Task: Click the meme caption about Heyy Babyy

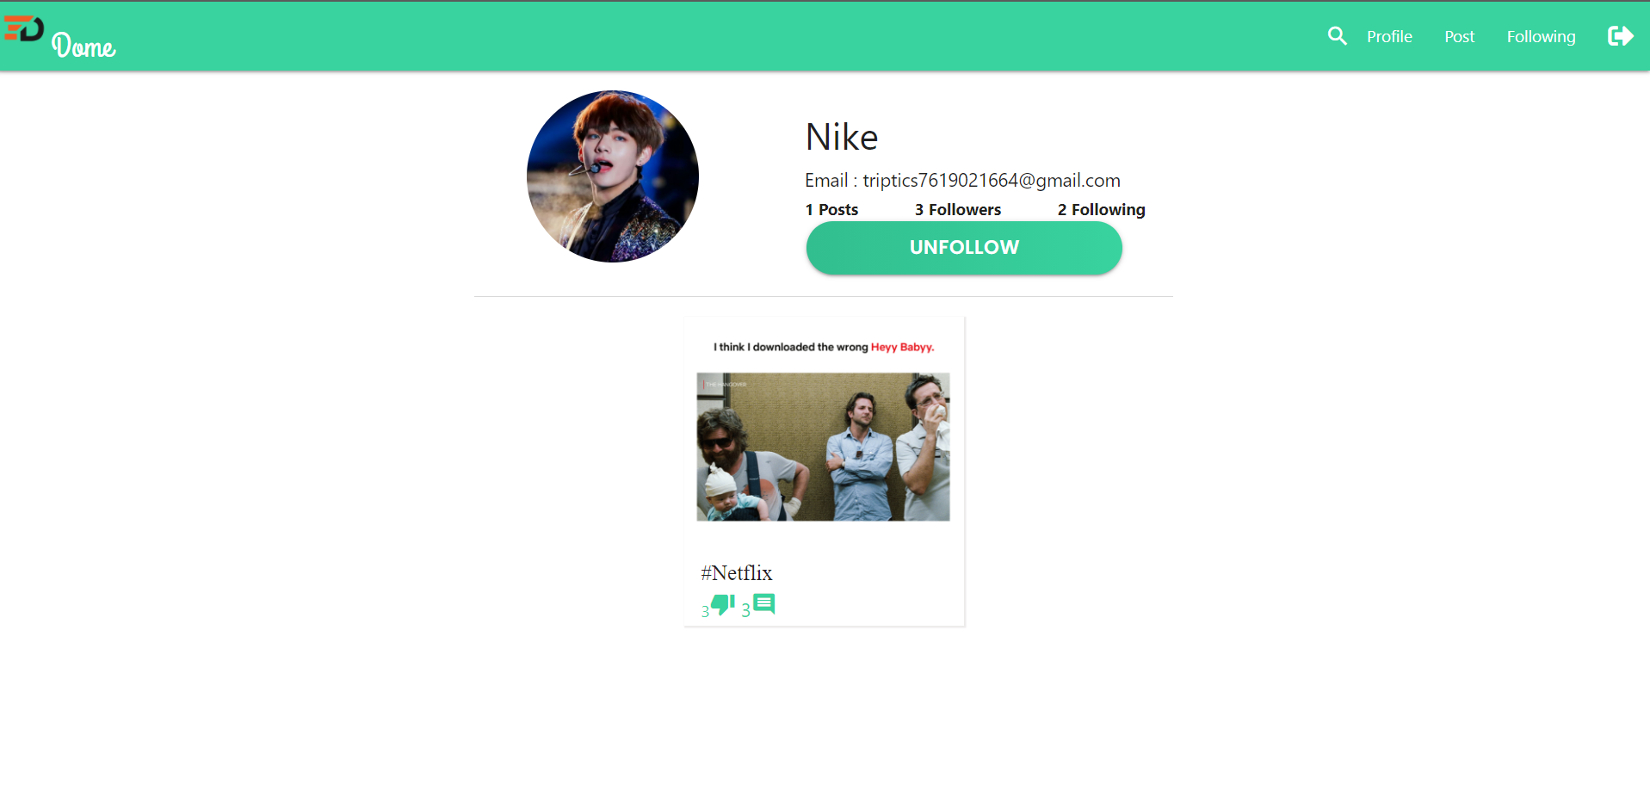Action: tap(824, 347)
